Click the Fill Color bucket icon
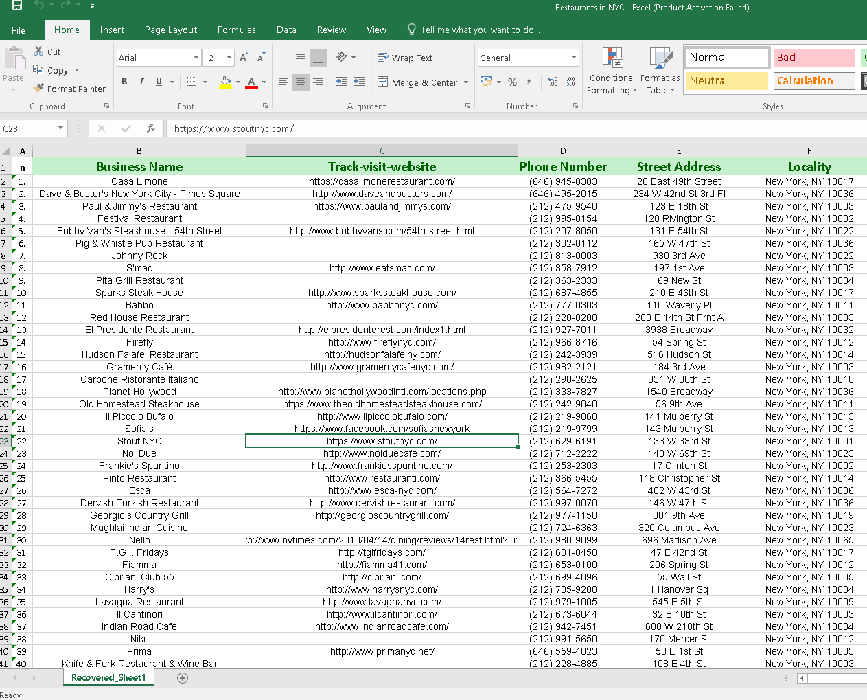This screenshot has width=867, height=700. point(225,82)
